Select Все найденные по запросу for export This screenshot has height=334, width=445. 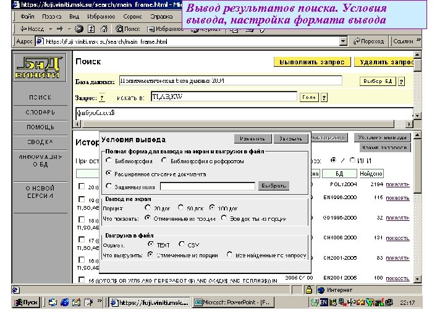click(x=229, y=254)
